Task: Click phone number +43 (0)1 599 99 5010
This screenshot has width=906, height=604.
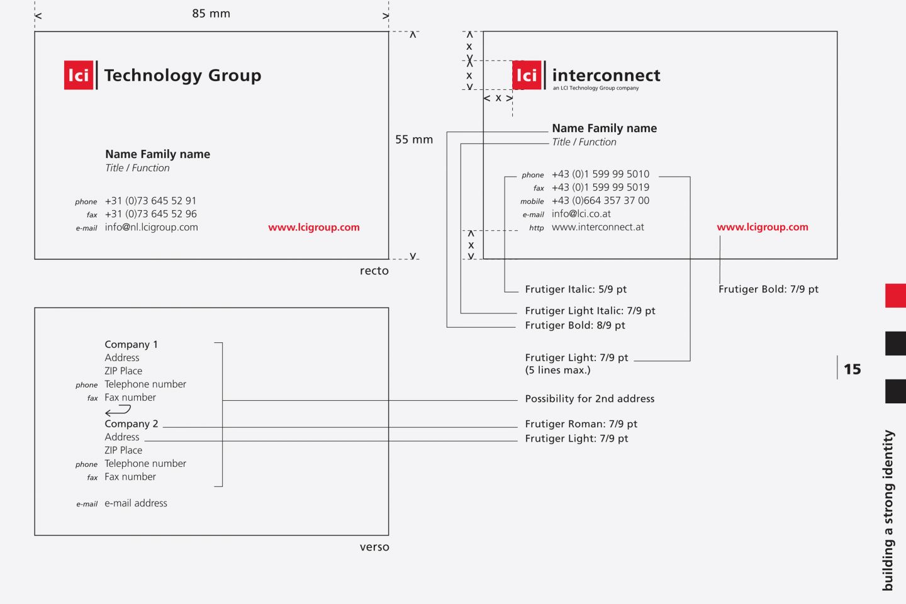Action: [600, 174]
